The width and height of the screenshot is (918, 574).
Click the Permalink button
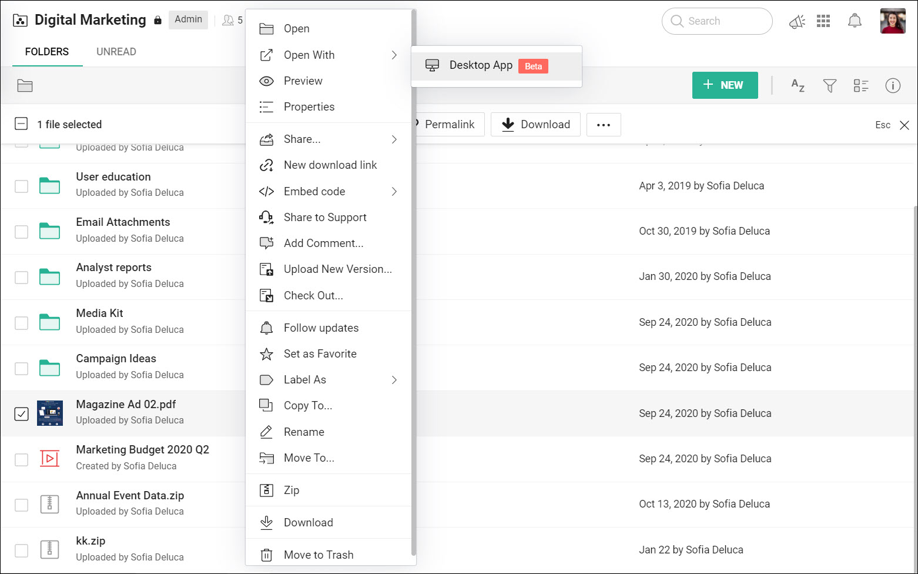[448, 124]
